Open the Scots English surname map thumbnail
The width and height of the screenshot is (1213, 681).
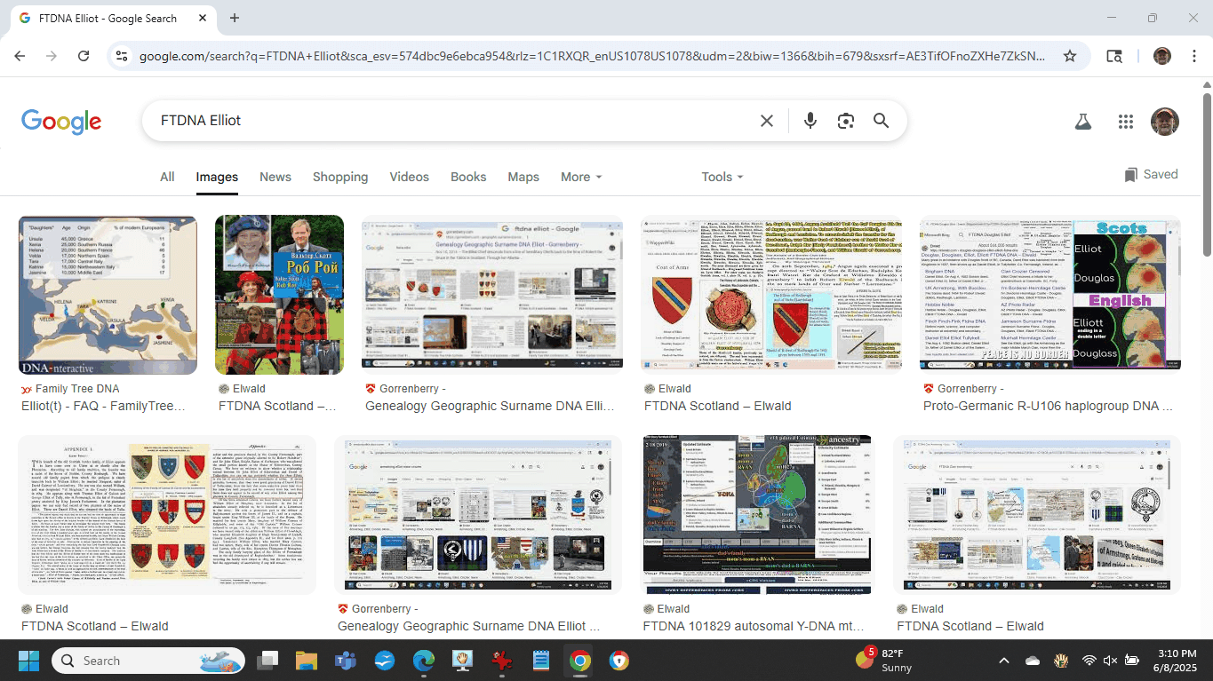coord(1049,294)
